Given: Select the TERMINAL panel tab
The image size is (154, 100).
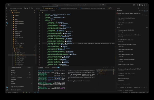Looking at the screenshot, I should (41, 67).
